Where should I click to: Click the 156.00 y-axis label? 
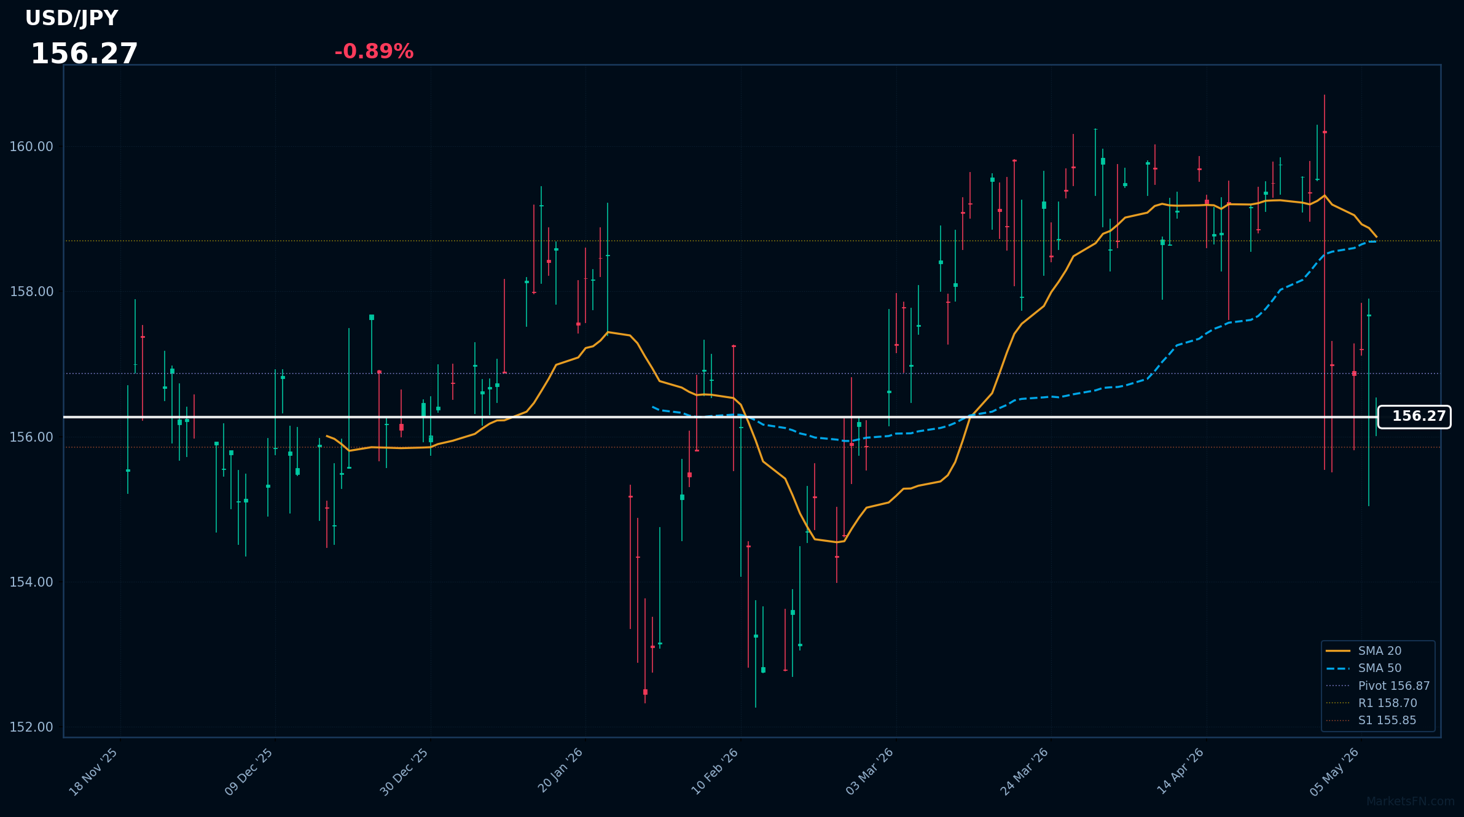pyautogui.click(x=31, y=437)
